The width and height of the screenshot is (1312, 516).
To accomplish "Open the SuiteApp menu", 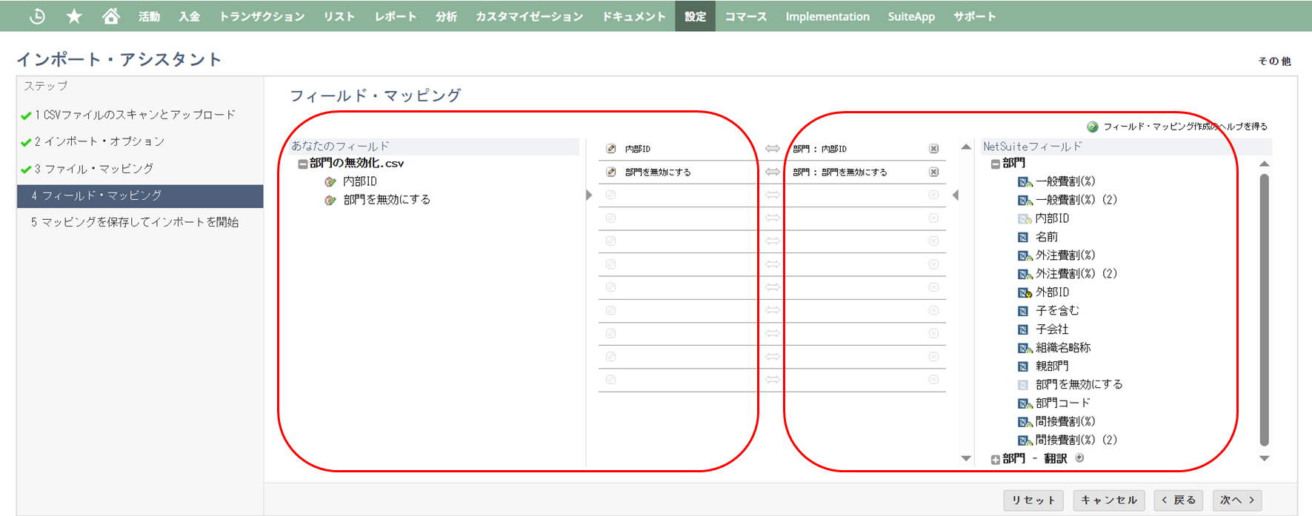I will pos(911,16).
